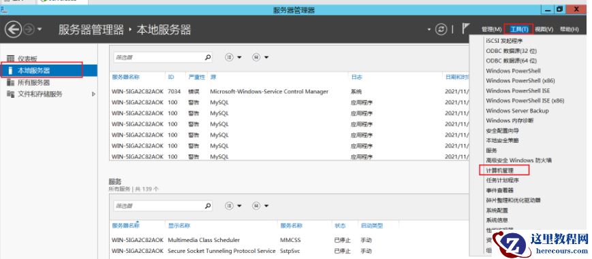This screenshot has height=259, width=592.
Task: Open dropdown arrow left of refresh icon
Action: pos(429,29)
